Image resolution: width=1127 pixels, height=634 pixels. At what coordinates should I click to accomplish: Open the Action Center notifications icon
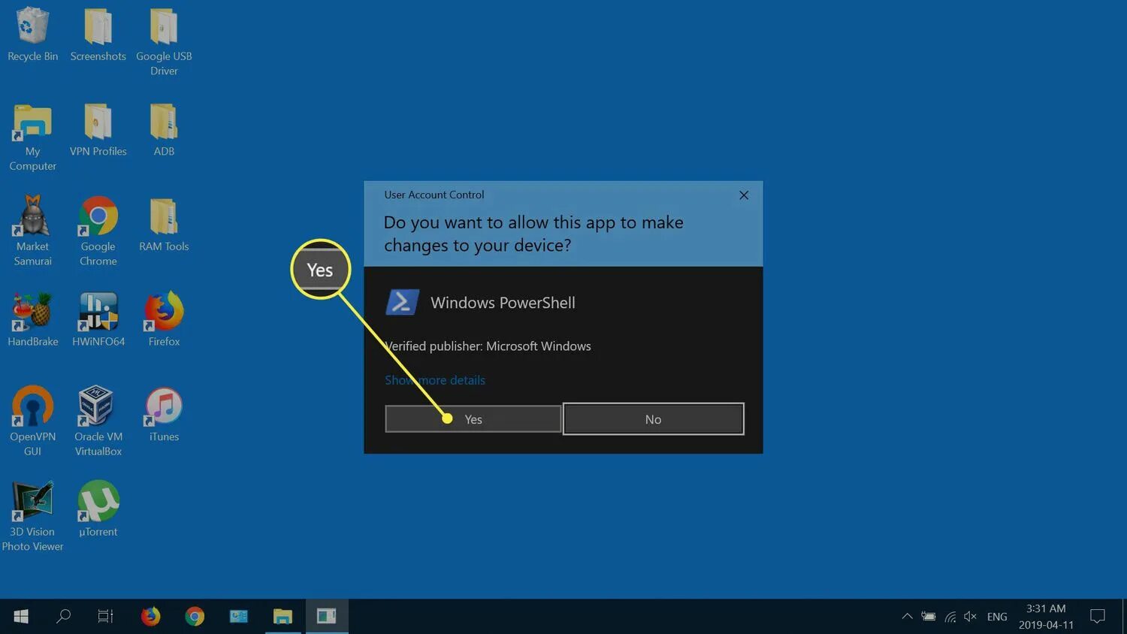(x=1098, y=617)
